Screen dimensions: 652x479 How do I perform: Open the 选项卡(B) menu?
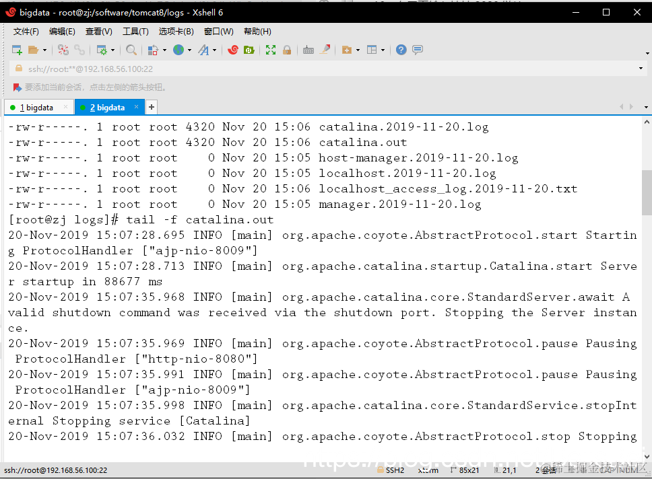tap(176, 32)
